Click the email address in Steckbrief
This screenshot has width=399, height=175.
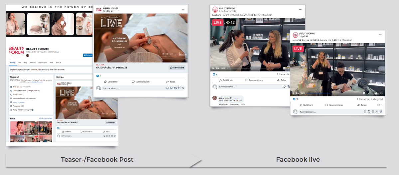25,98
